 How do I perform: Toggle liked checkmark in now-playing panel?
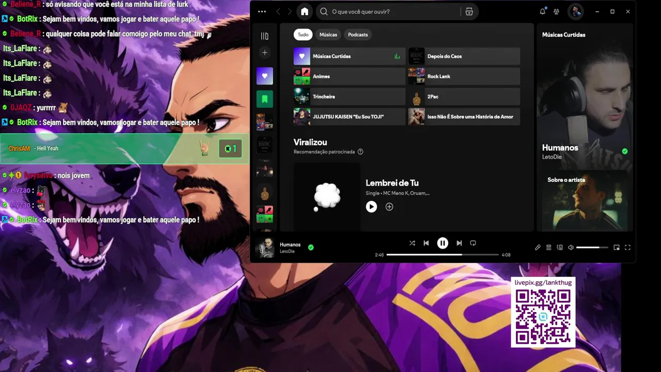click(x=625, y=151)
